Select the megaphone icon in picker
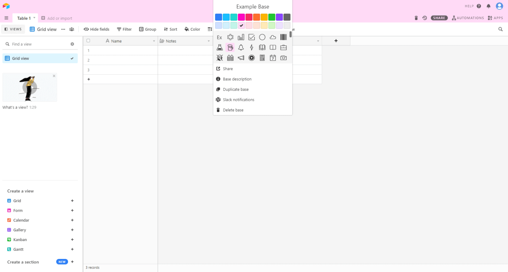 pos(241,58)
